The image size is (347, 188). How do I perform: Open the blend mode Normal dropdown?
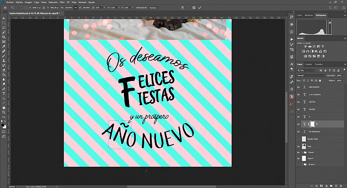(311, 76)
